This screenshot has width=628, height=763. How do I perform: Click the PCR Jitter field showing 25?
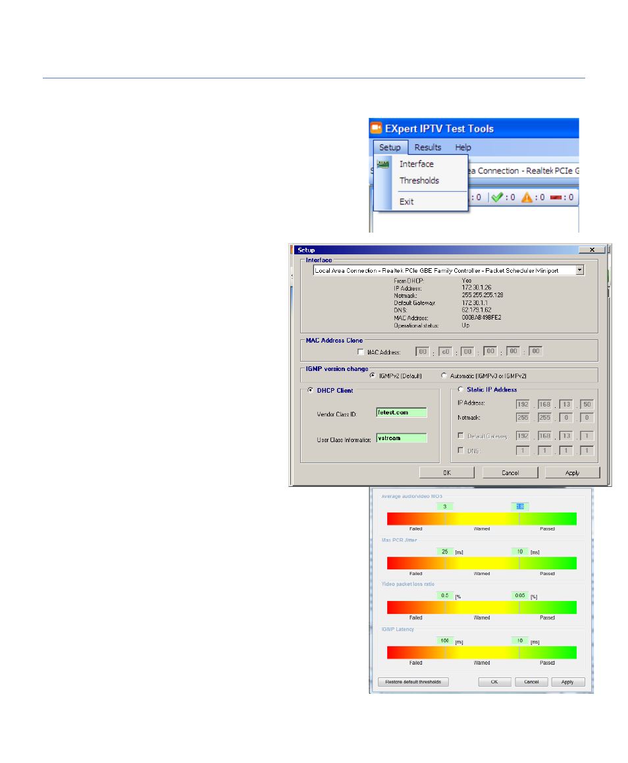pos(445,551)
